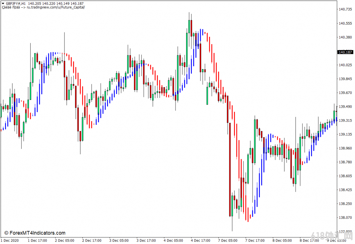The height and width of the screenshot is (244, 355).
Task: Click the 138.425 price axis label
Action: click(x=345, y=190)
